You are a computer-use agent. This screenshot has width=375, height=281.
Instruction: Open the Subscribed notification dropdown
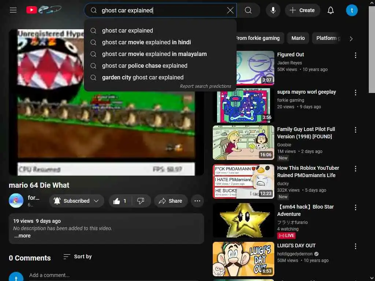tap(77, 201)
